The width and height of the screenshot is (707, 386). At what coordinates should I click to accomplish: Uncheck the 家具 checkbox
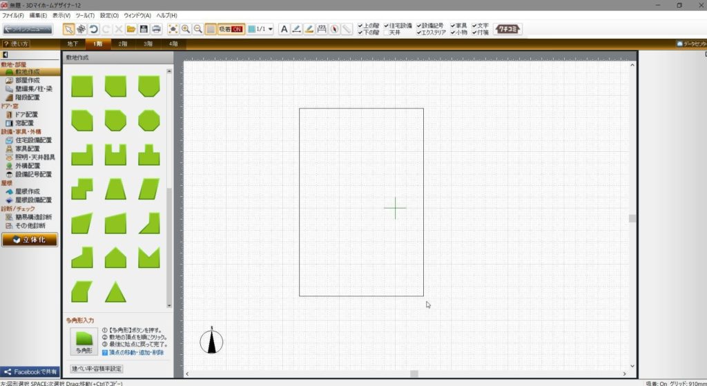tap(453, 26)
